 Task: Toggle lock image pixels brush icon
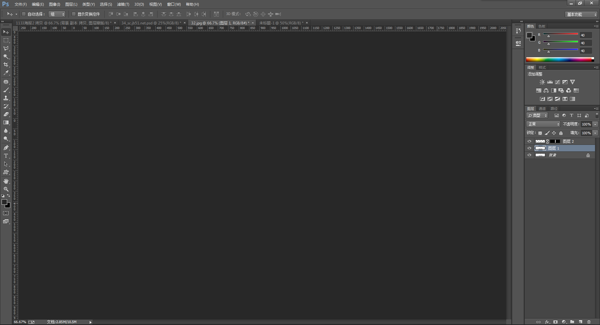(547, 133)
